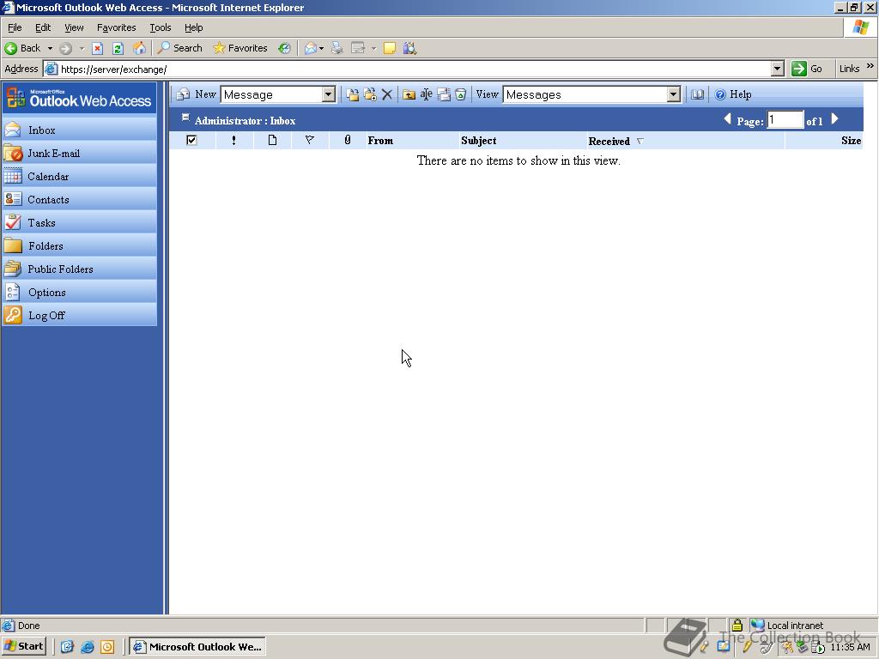The image size is (879, 659).
Task: Toggle the reading pane icon
Action: (x=444, y=94)
